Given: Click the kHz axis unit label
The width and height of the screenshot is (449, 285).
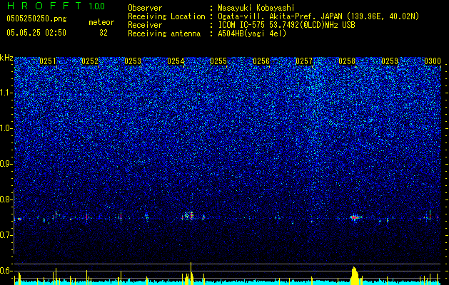Looking at the screenshot, I should pyautogui.click(x=6, y=58).
